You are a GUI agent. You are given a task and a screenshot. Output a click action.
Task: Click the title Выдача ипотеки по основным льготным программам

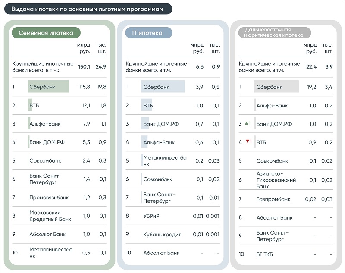[x=88, y=9]
